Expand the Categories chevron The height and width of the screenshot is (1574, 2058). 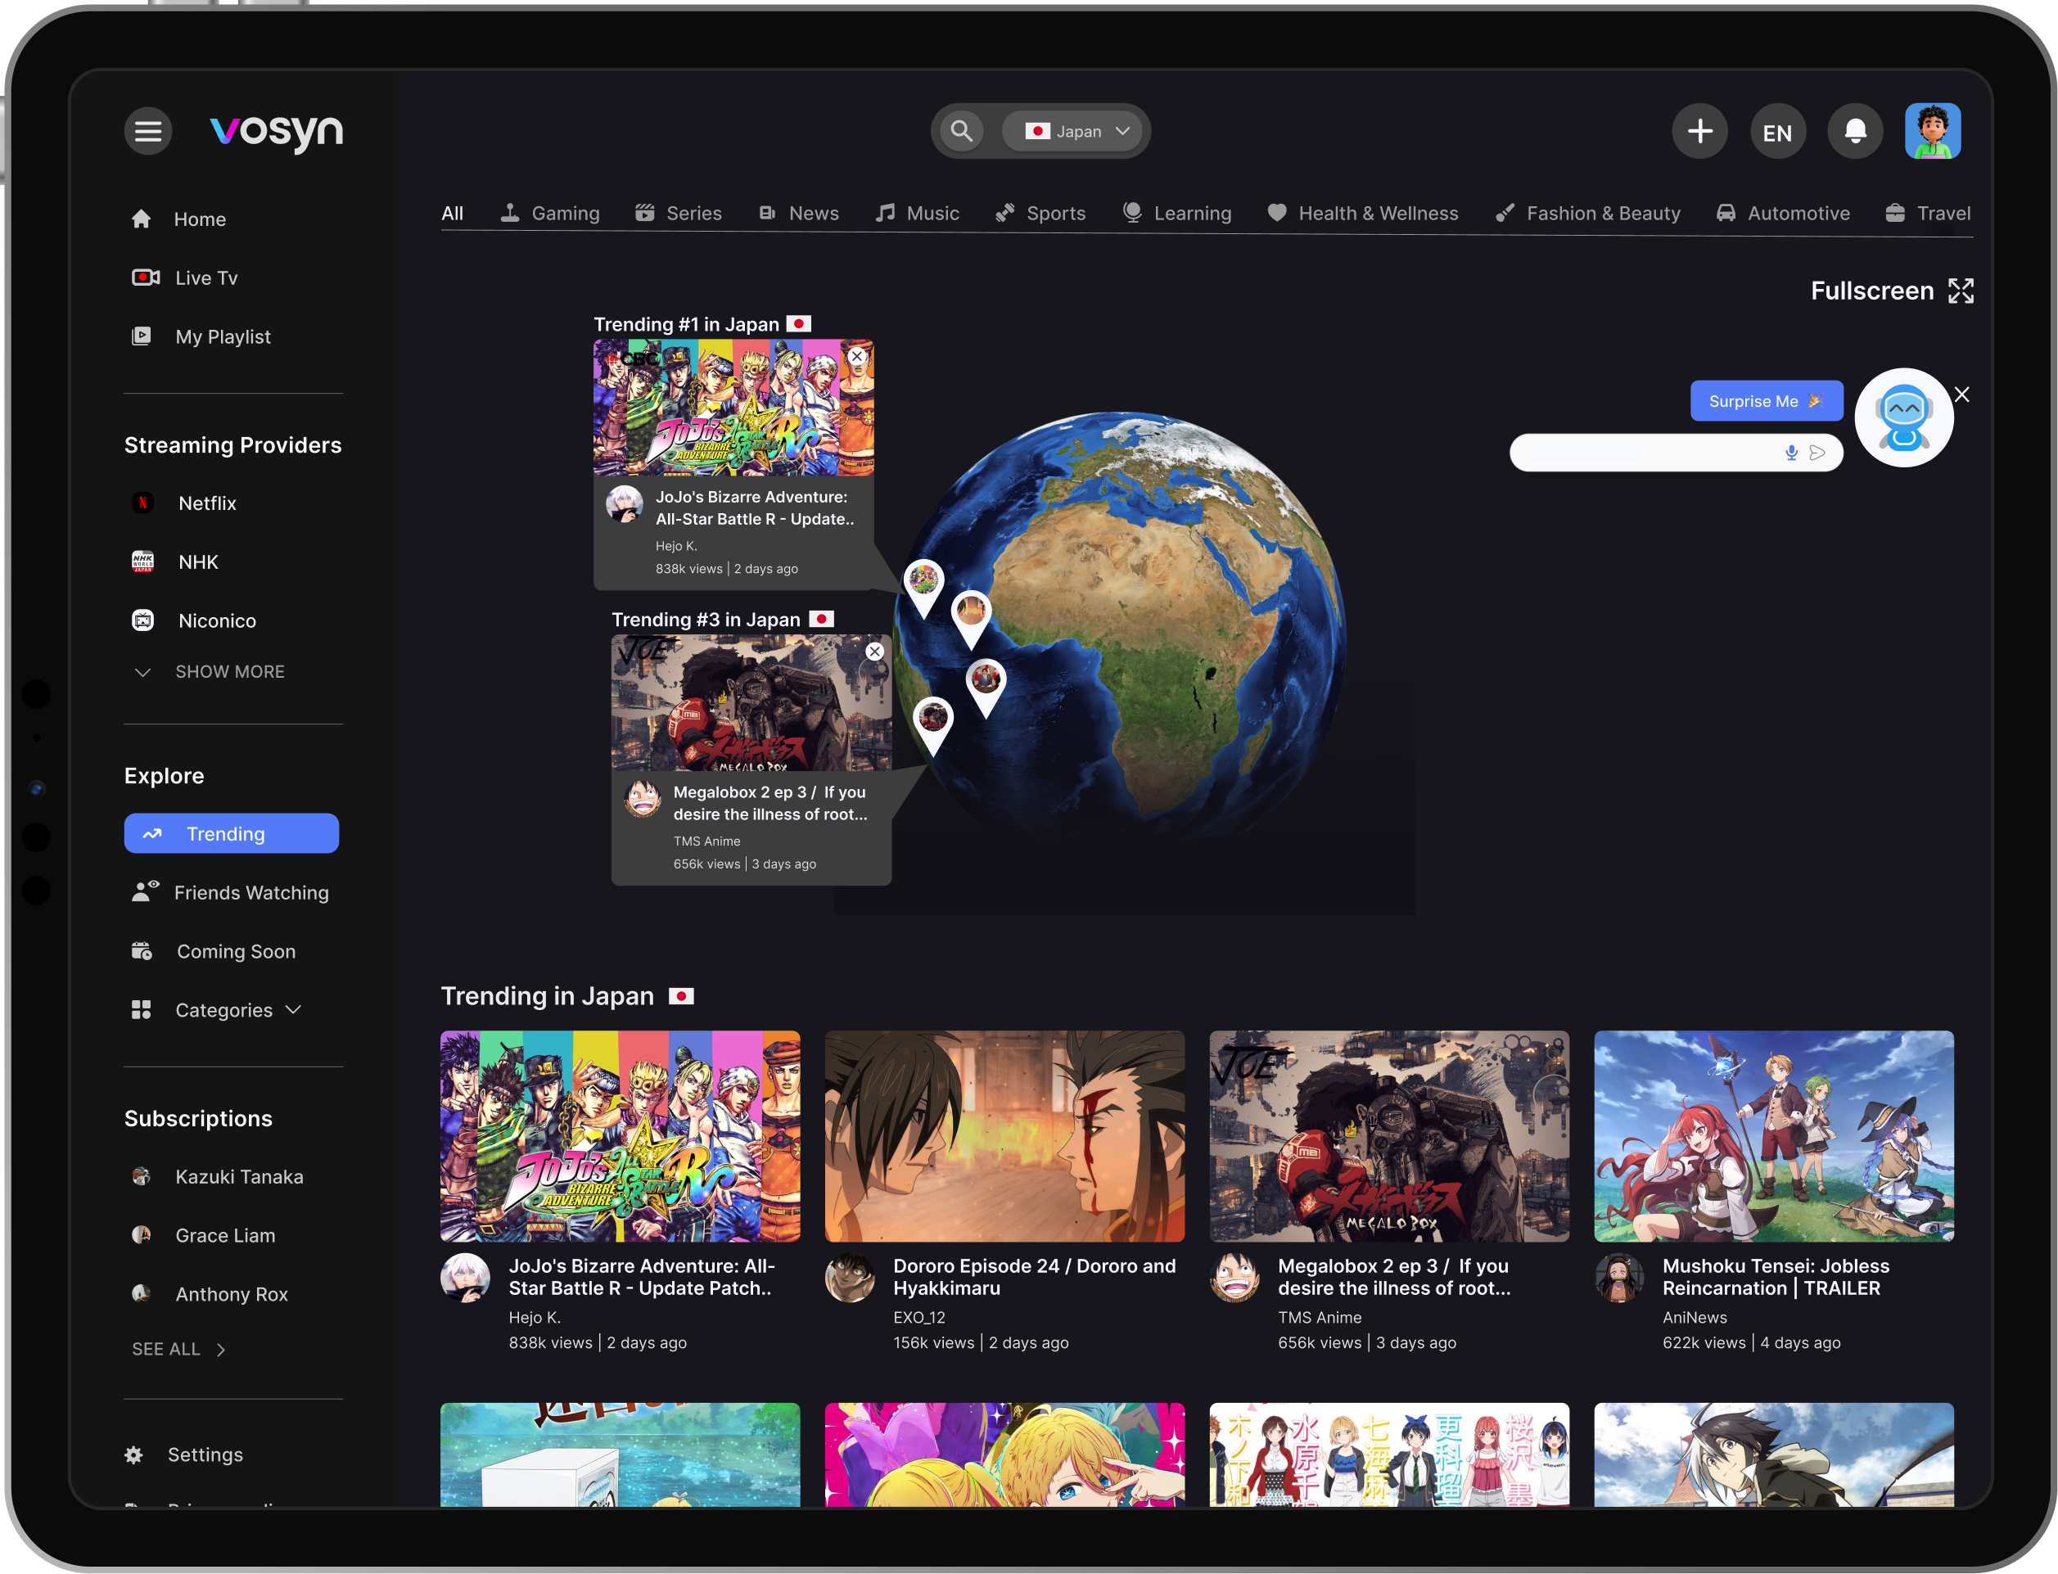pos(293,1010)
